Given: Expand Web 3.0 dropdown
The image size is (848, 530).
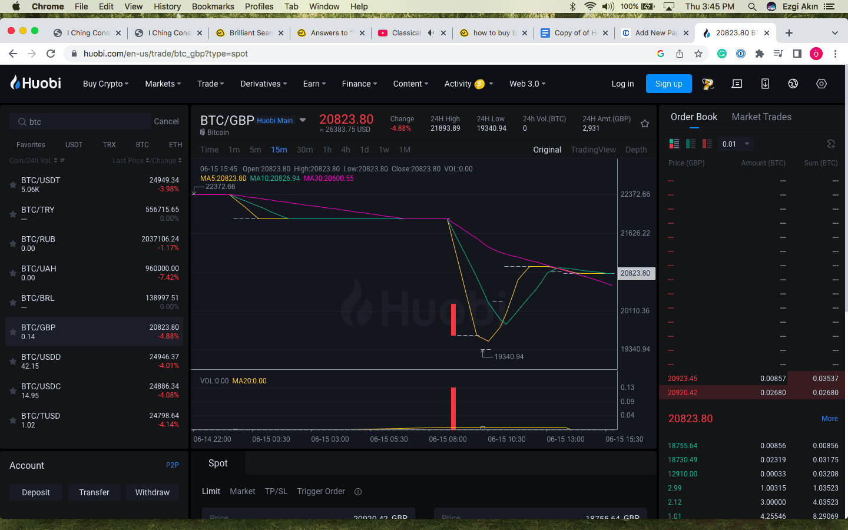Looking at the screenshot, I should click(x=528, y=84).
